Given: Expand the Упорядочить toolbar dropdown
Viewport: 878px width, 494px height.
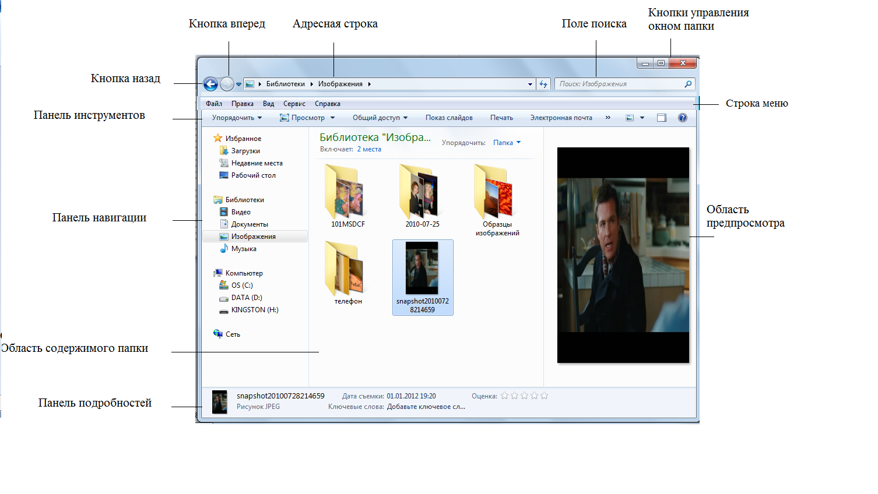Looking at the screenshot, I should [237, 118].
